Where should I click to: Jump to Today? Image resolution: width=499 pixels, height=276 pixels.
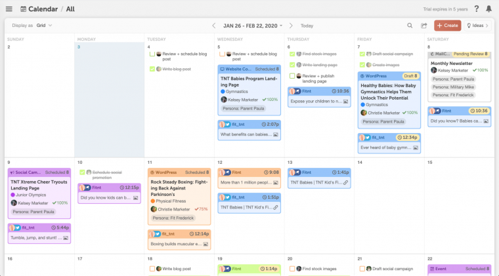(x=307, y=26)
